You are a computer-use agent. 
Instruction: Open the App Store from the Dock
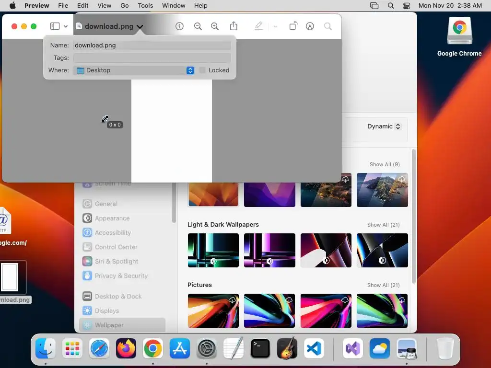(x=180, y=348)
